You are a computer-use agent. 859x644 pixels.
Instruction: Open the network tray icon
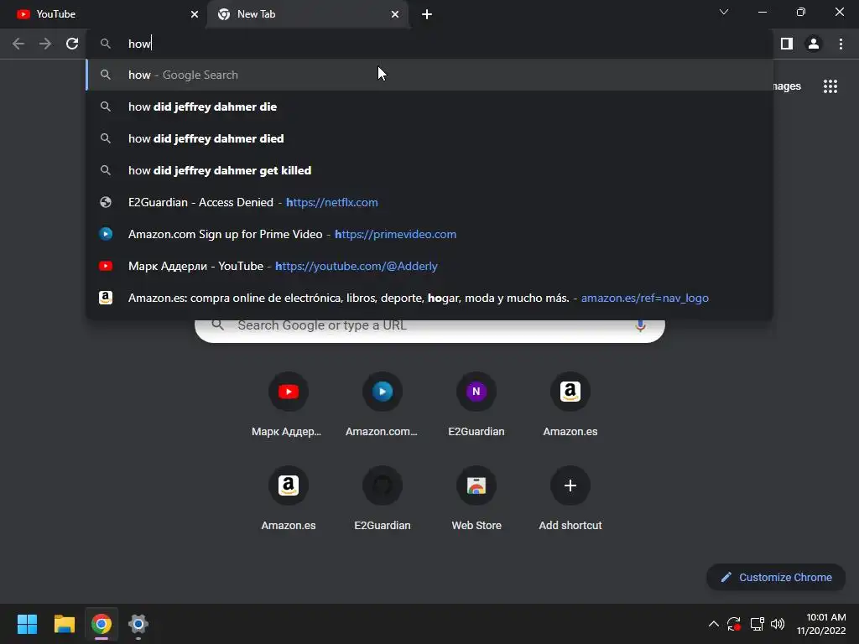[757, 624]
